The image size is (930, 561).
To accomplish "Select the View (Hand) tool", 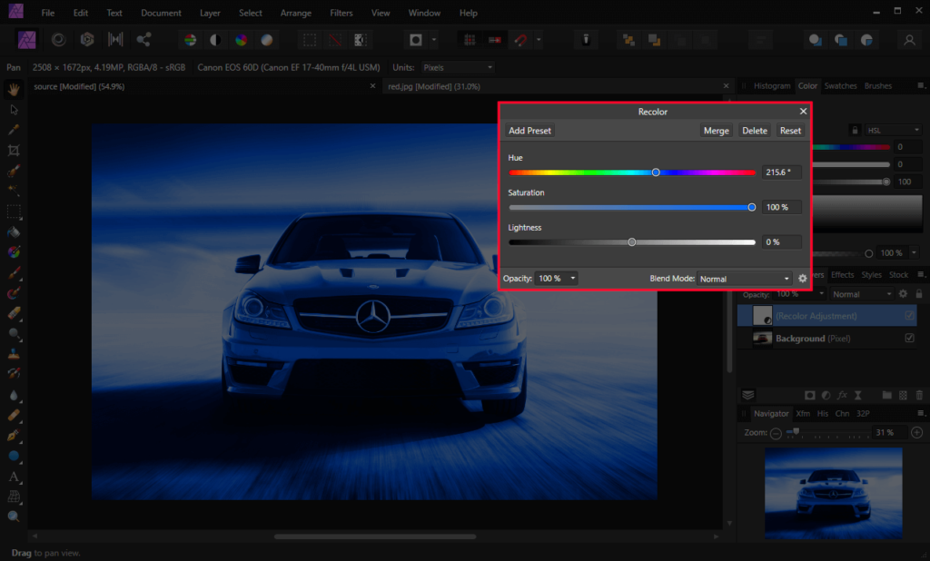I will 14,88.
